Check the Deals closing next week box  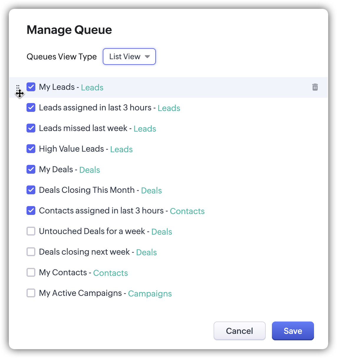click(x=31, y=252)
